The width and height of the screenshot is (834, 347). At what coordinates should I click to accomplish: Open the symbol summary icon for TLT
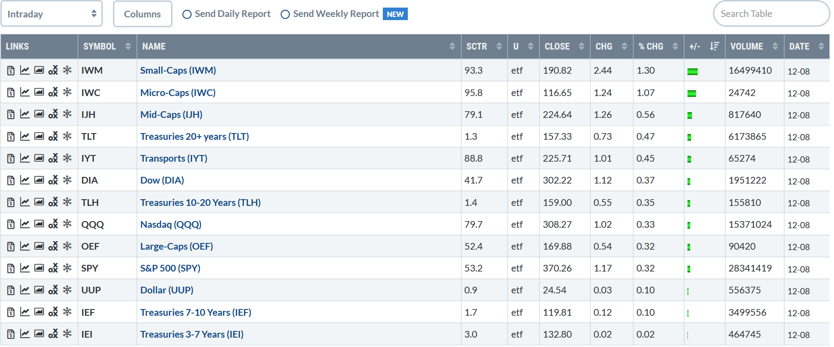11,137
